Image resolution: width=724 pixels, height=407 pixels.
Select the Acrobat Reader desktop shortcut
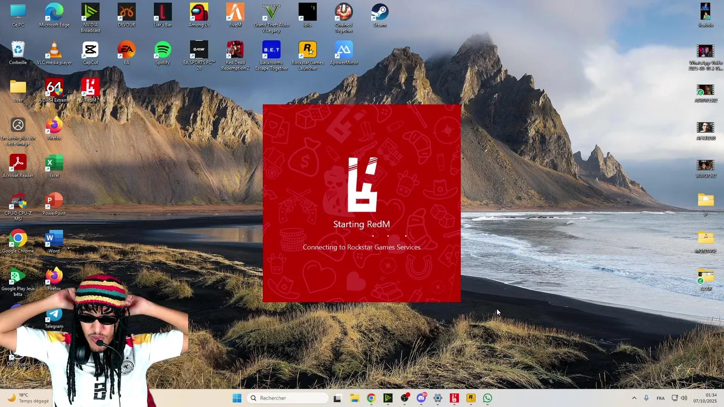coord(18,166)
